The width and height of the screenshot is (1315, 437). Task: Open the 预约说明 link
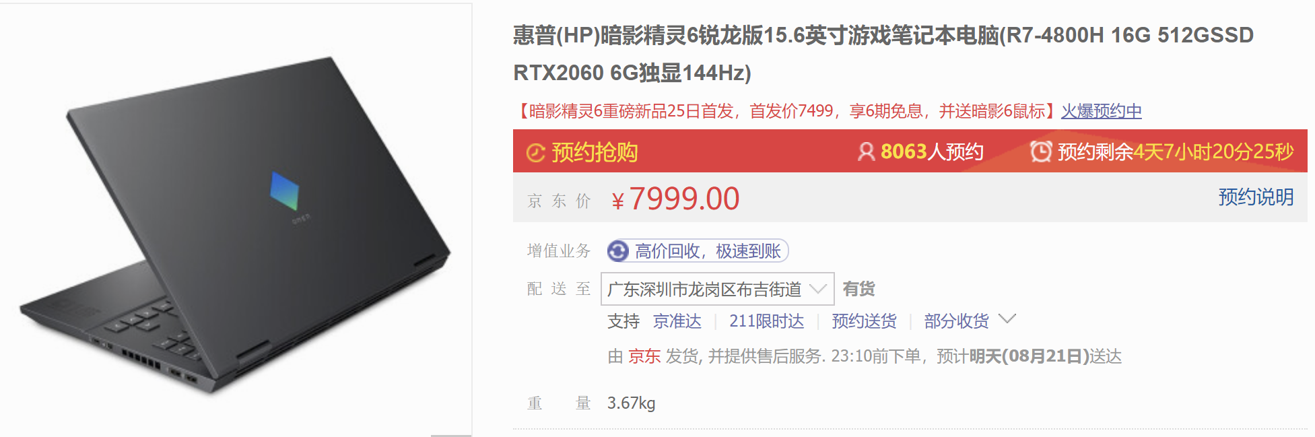point(1256,197)
